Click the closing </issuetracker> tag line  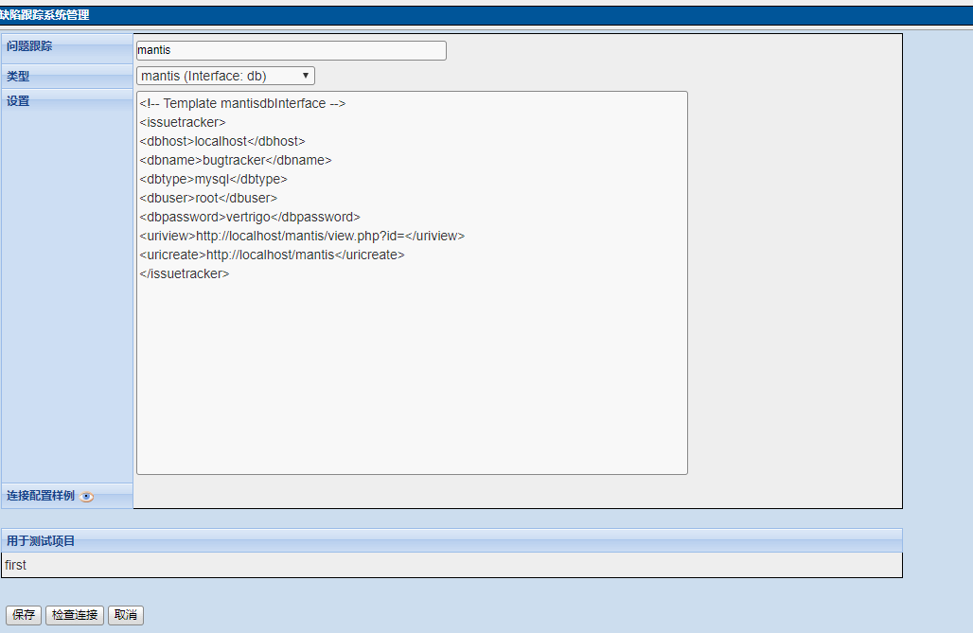(185, 273)
